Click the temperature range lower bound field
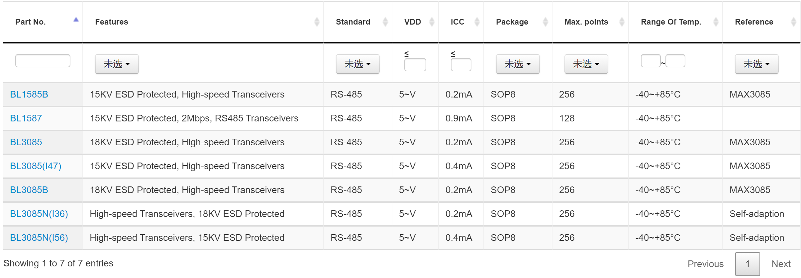The width and height of the screenshot is (801, 278). 651,61
